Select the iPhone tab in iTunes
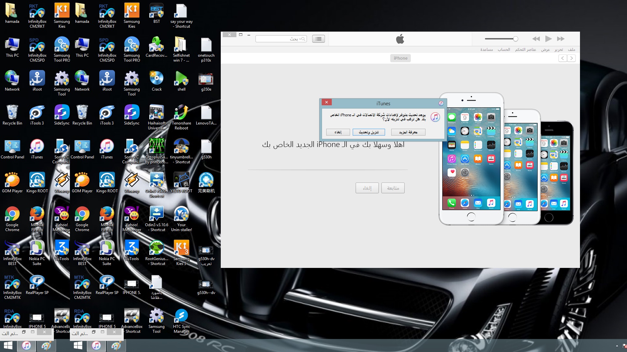 (x=400, y=58)
